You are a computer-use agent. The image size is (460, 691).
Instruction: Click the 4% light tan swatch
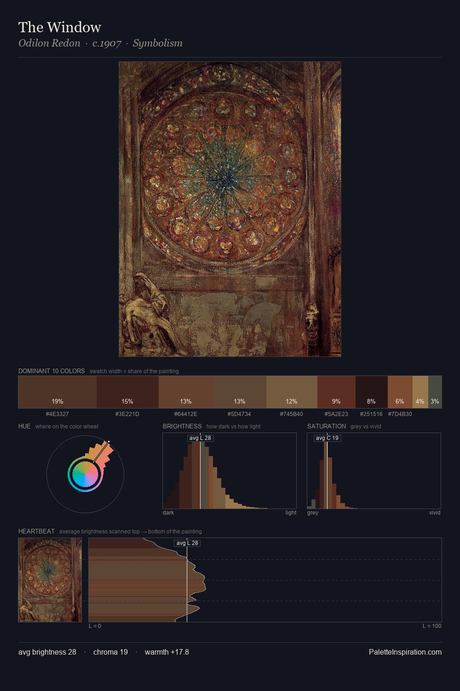click(x=420, y=392)
